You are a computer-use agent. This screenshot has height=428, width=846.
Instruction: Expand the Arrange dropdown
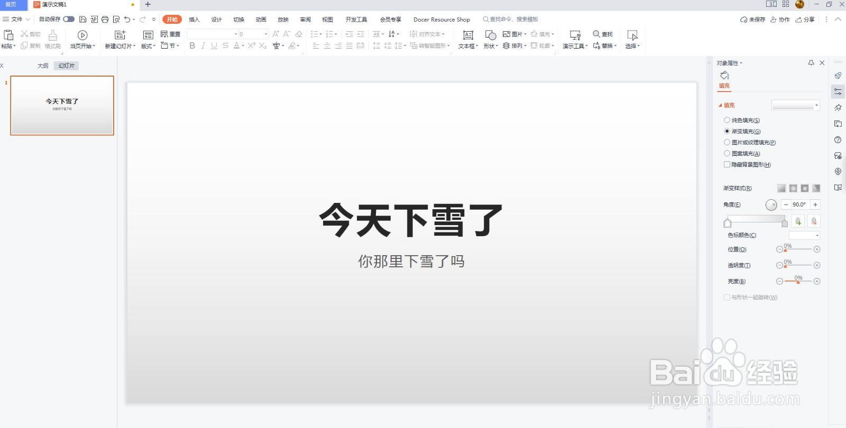point(514,46)
